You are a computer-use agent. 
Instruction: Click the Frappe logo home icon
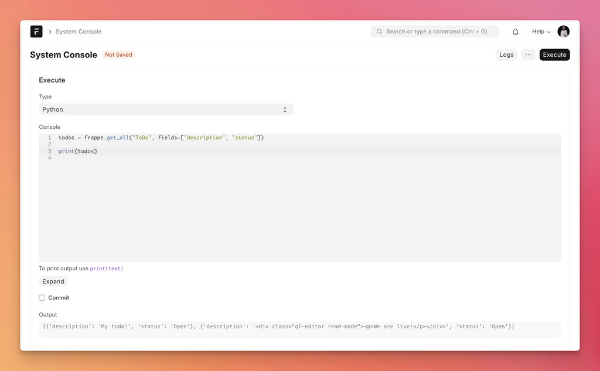coord(36,32)
